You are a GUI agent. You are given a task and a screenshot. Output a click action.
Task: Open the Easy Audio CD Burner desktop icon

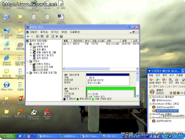pyautogui.click(x=34, y=115)
